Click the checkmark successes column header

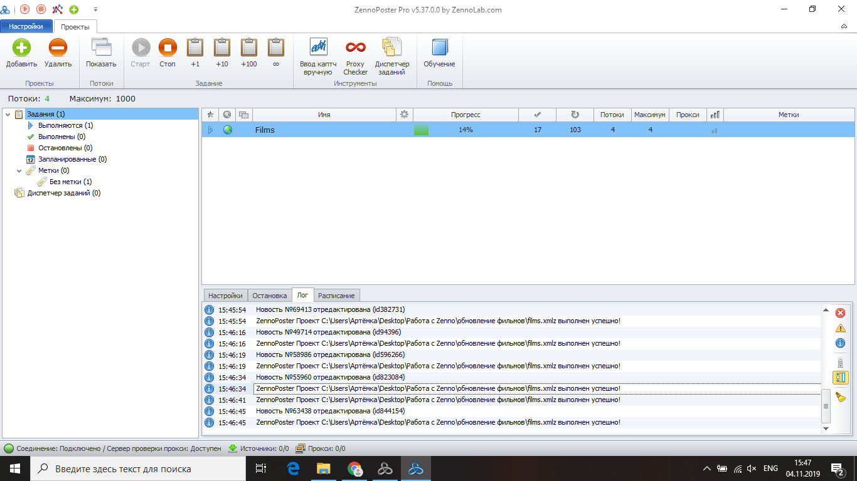coord(537,115)
